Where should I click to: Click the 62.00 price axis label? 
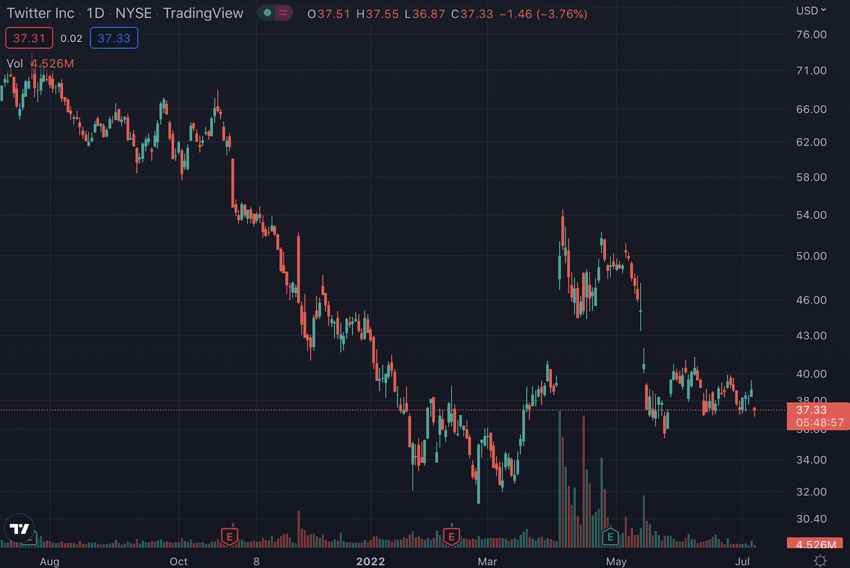click(x=811, y=142)
